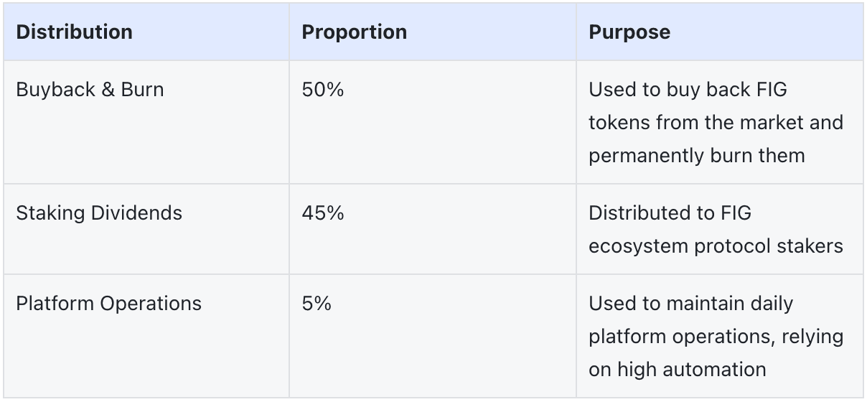Click the Buyback & Burn purpose description

(x=716, y=122)
